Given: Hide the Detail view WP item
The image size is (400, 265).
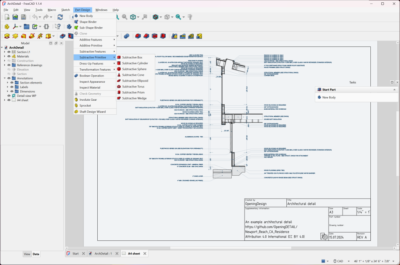Looking at the screenshot, I should point(9,96).
